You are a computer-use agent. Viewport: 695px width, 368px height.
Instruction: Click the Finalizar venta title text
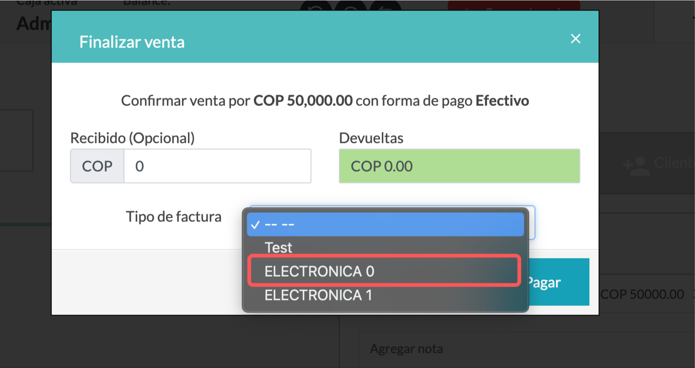pyautogui.click(x=132, y=42)
